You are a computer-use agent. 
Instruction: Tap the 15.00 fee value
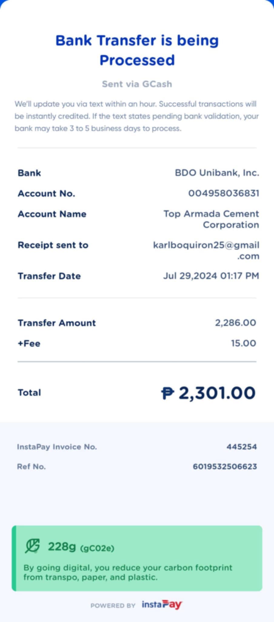pyautogui.click(x=243, y=343)
